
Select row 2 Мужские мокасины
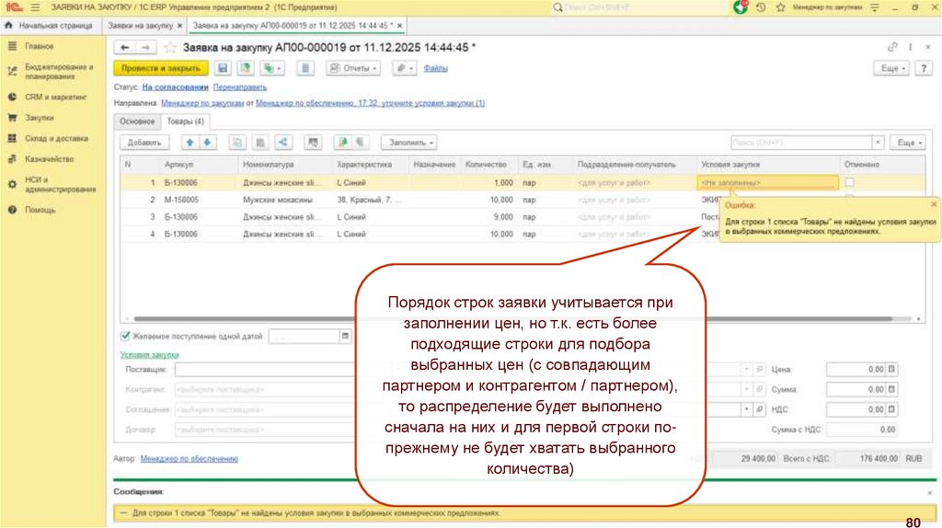point(522,200)
